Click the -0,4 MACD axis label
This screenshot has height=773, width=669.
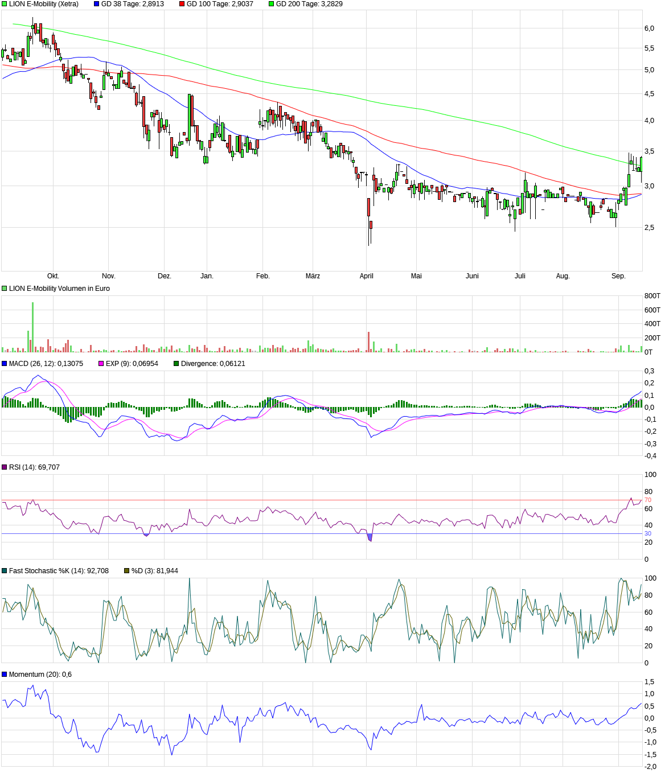coord(650,456)
